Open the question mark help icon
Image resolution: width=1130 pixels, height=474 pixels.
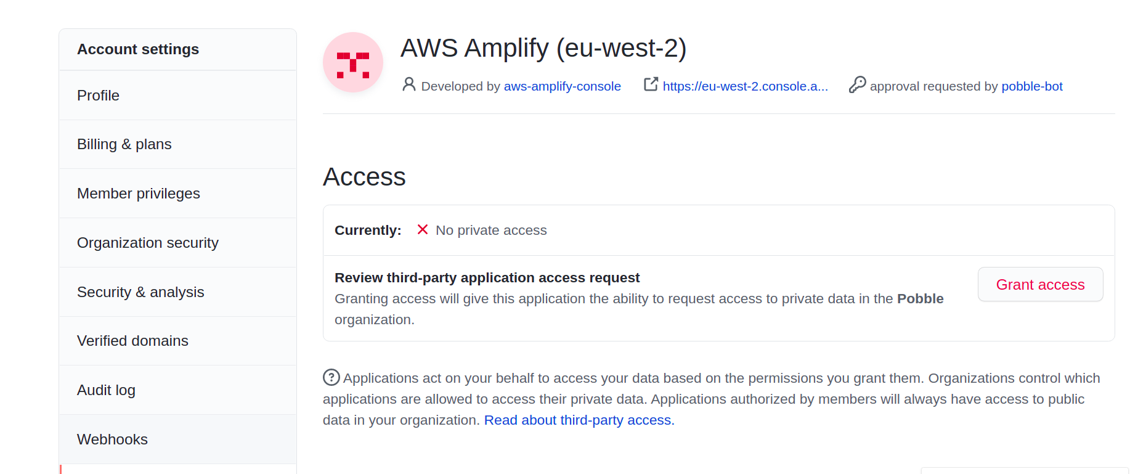pyautogui.click(x=330, y=377)
